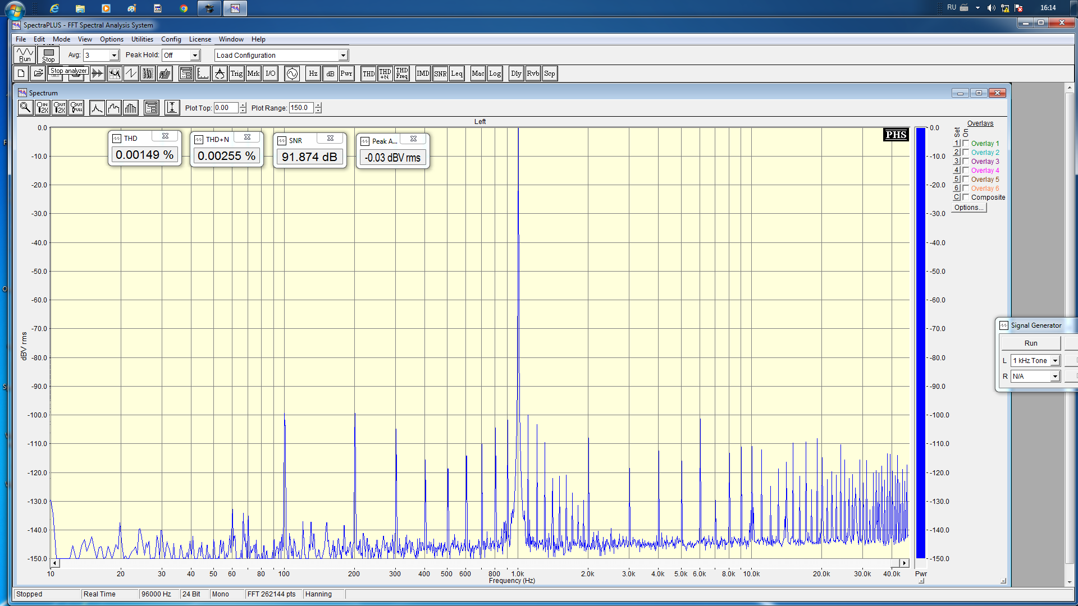Select the 3D surface view icon
Viewport: 1078px width, 606px height.
(x=165, y=74)
